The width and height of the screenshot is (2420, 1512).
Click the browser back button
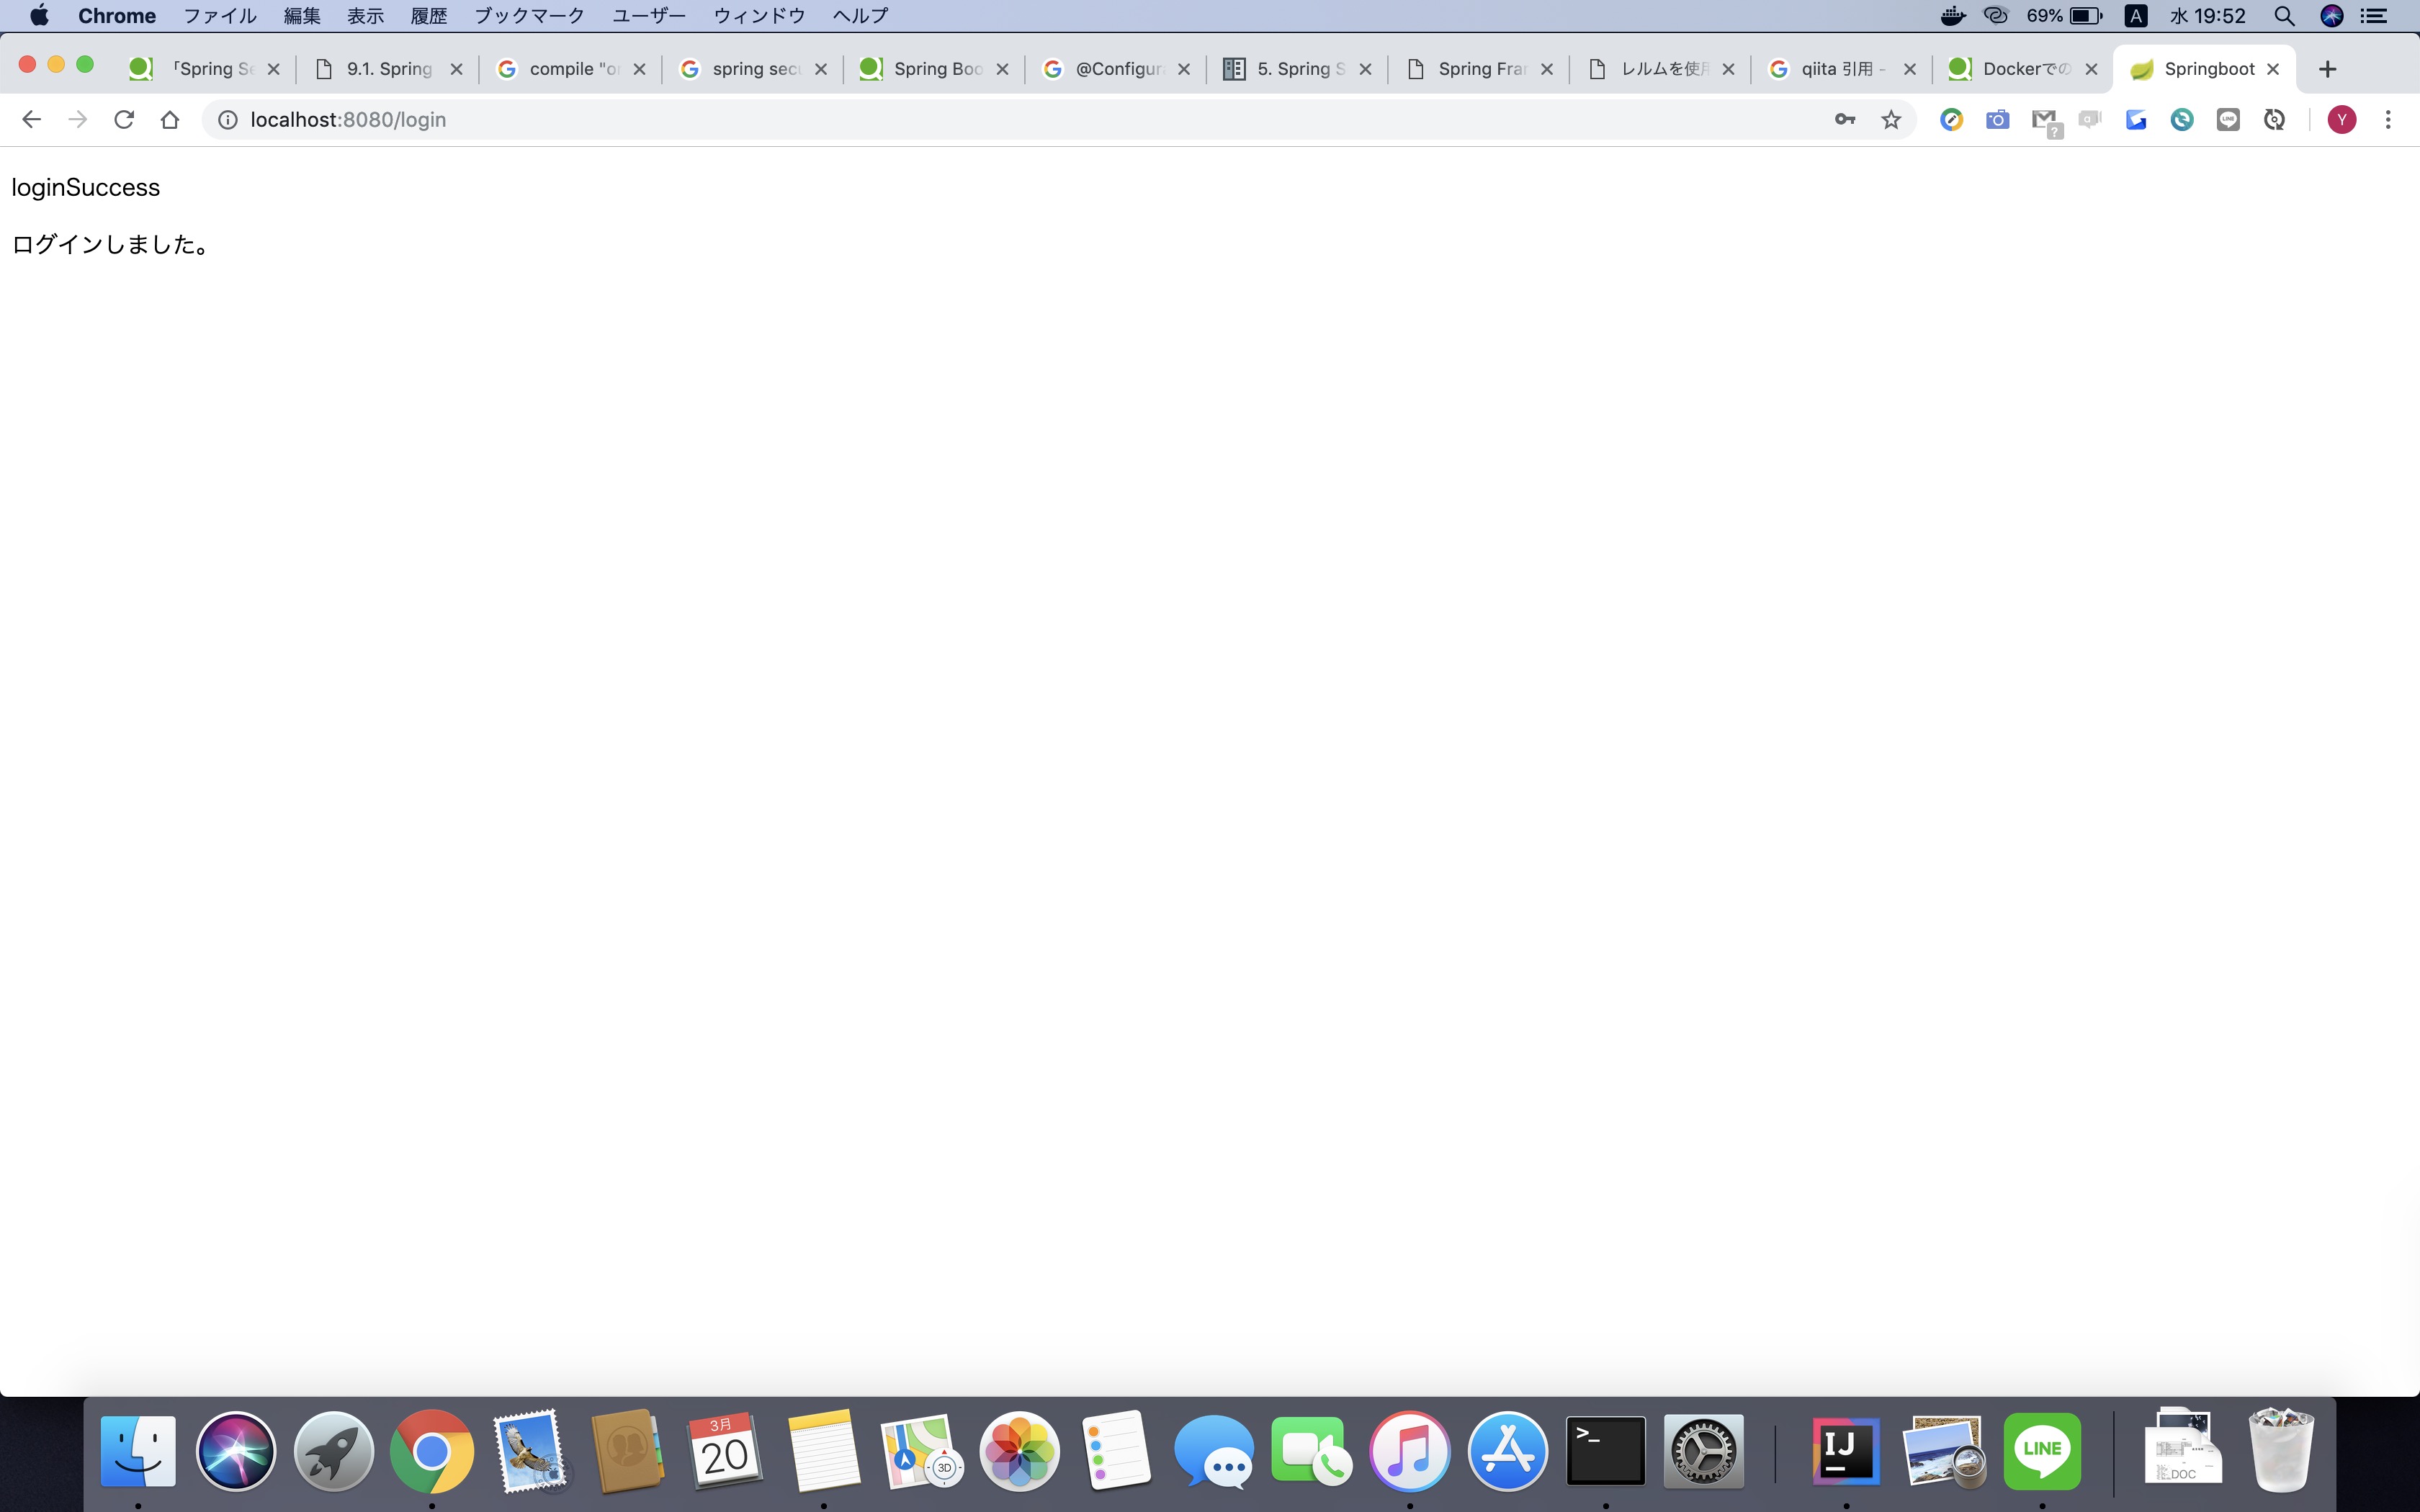pos(32,119)
